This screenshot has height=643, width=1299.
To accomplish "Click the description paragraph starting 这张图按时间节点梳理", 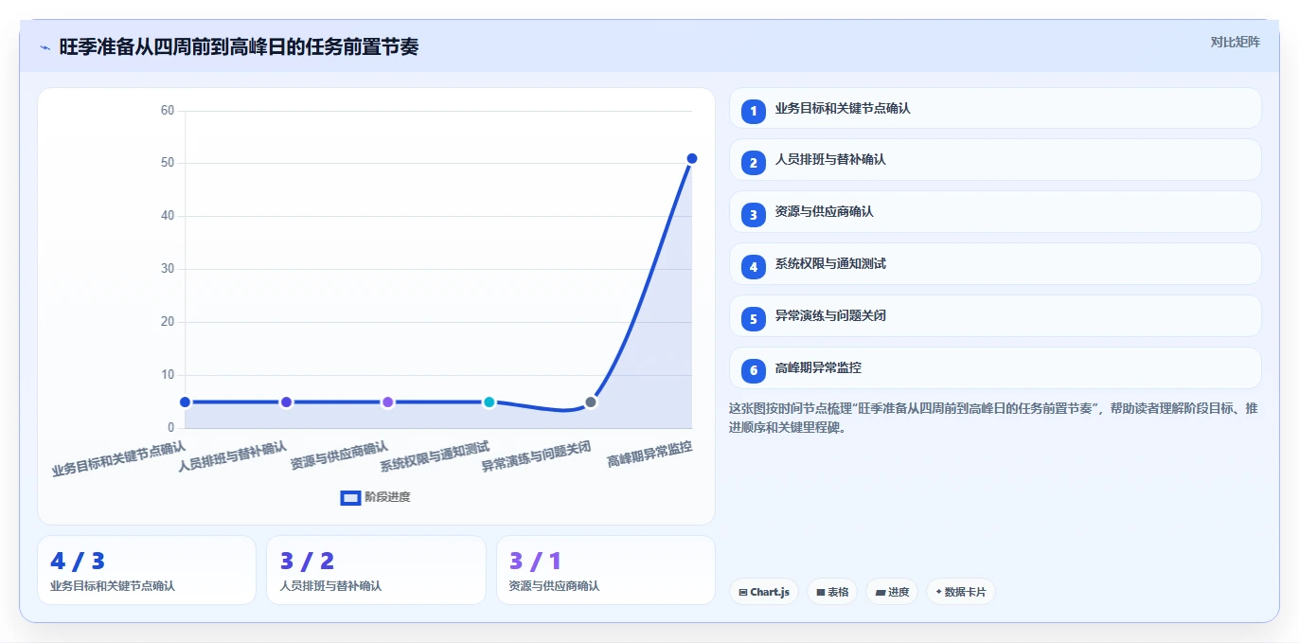I will (x=993, y=418).
